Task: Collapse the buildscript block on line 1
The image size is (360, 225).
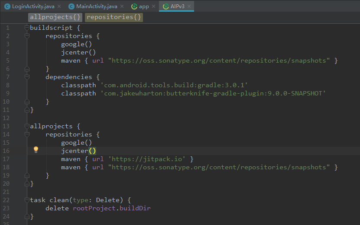Action: [x=27, y=28]
